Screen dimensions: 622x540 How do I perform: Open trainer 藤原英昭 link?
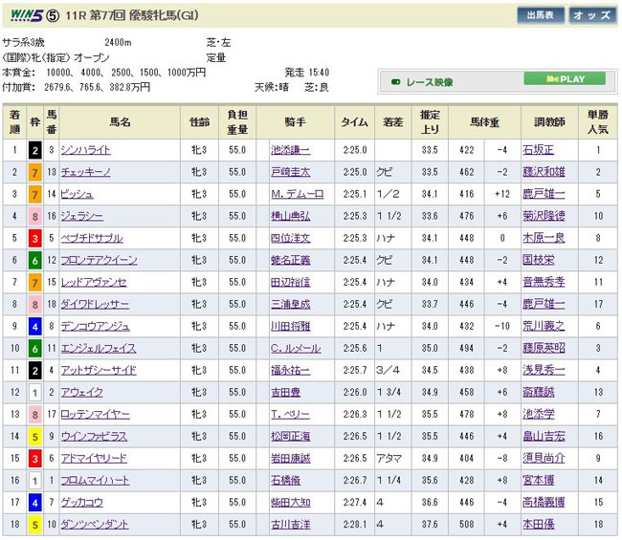point(544,348)
